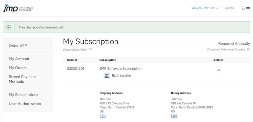Click the My Subscription heading
The width and height of the screenshot is (253, 122).
90,41
